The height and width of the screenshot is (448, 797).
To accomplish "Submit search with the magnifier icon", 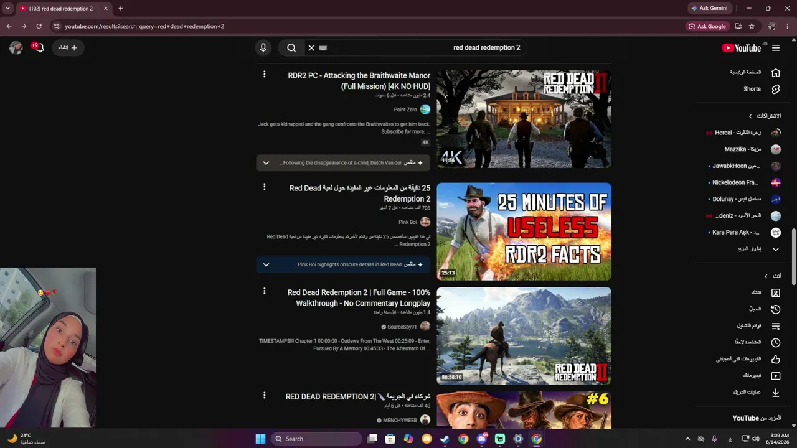I will [291, 48].
